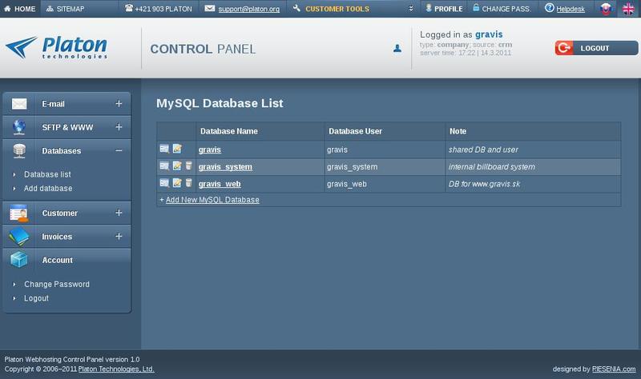Edit the gravis_system database entry
The image size is (641, 379).
177,166
